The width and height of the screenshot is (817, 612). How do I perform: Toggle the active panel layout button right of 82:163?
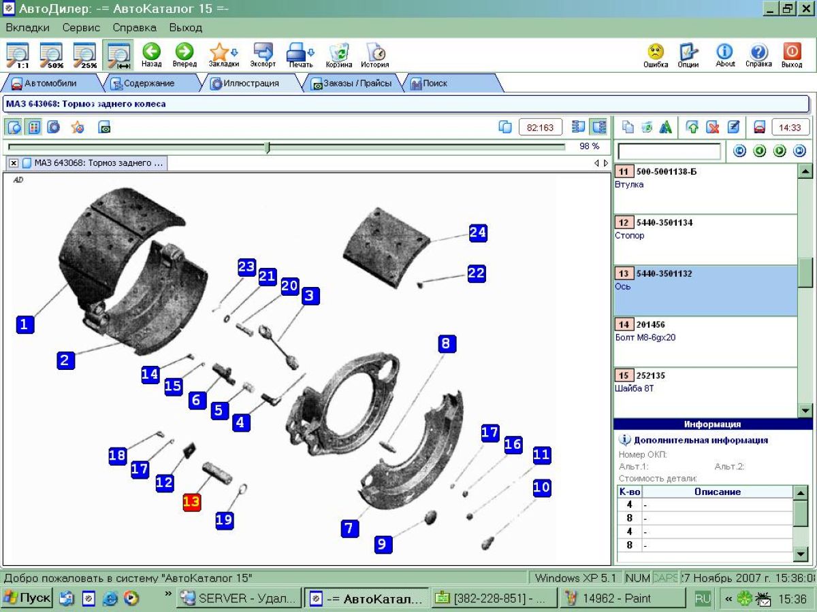tap(598, 127)
